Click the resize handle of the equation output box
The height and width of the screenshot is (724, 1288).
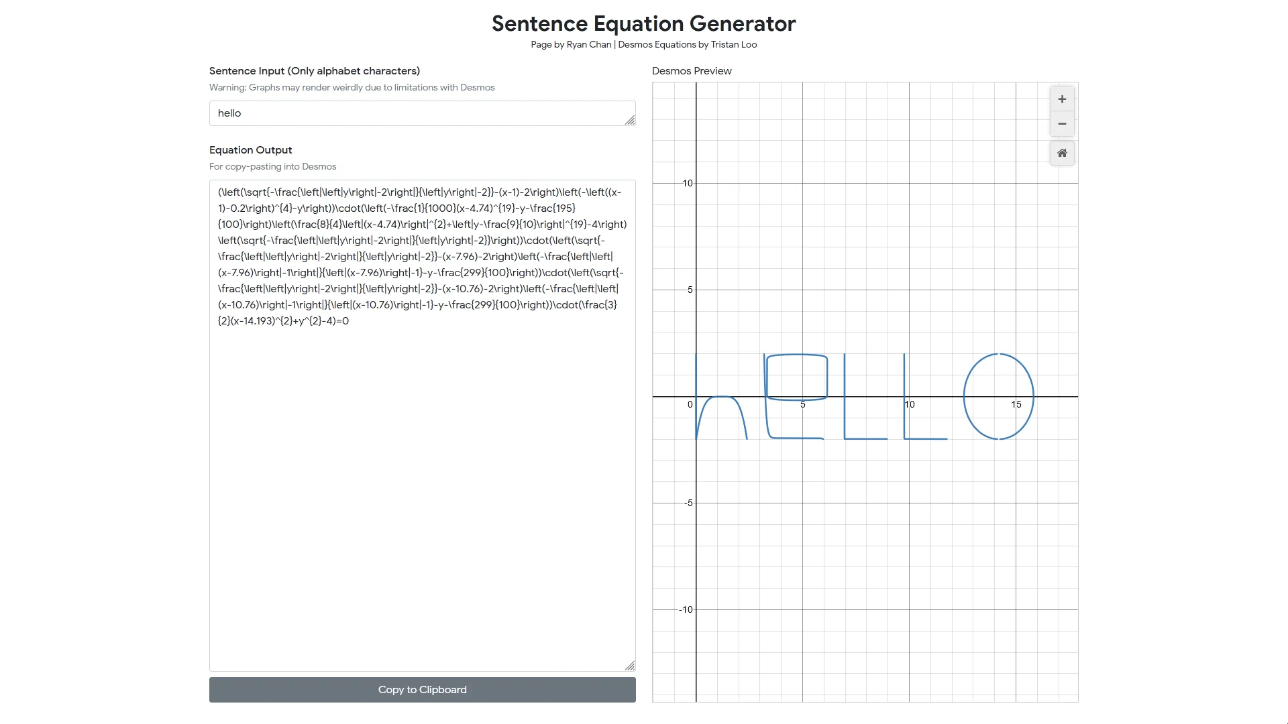click(x=630, y=665)
